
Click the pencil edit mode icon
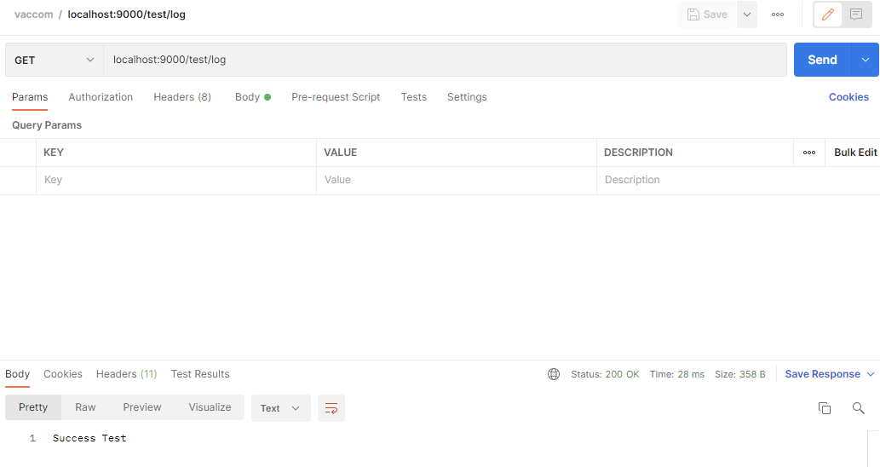point(828,14)
